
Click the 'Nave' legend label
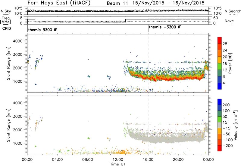point(229,21)
